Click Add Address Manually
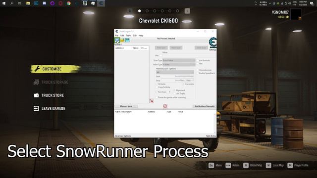Viewport: 317px width, 178px height. (205, 106)
